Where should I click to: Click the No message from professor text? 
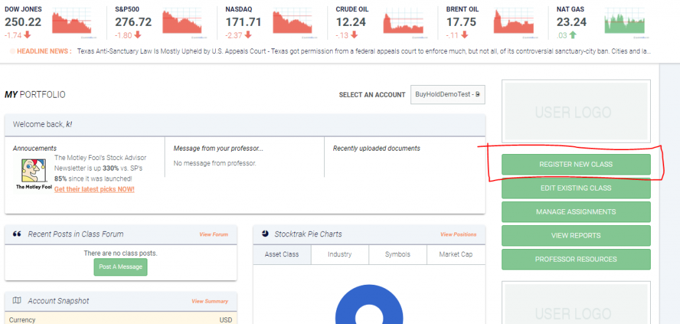click(x=214, y=163)
